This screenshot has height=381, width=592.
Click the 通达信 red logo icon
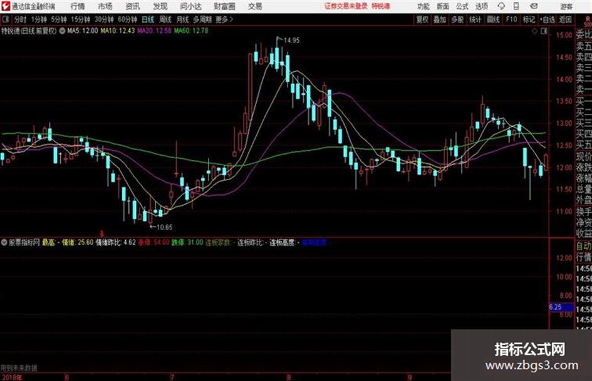pos(5,6)
